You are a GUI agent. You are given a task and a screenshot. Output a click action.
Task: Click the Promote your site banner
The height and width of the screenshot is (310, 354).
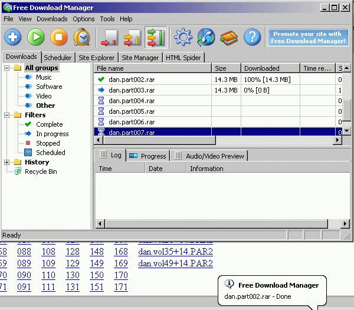click(x=308, y=38)
